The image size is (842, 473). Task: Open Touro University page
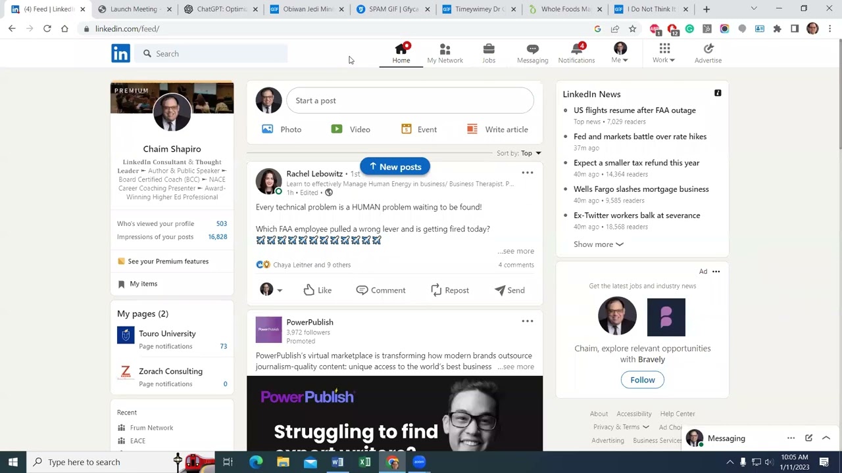[167, 334]
